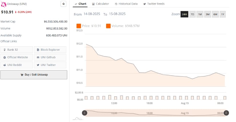Click the Uniswap unicorn logo
This screenshot has height=122, width=236.
point(3,5)
